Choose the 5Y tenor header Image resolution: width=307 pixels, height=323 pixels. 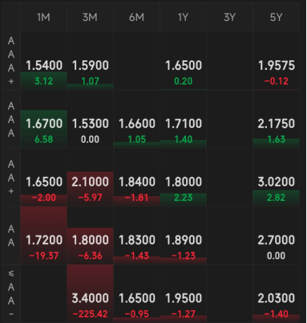[x=276, y=18]
